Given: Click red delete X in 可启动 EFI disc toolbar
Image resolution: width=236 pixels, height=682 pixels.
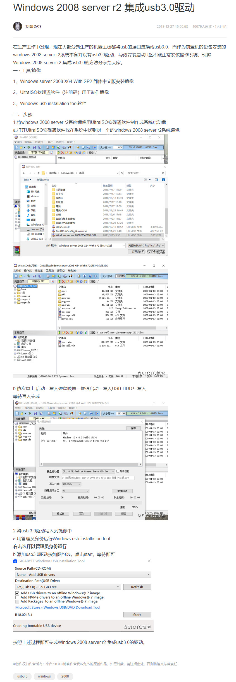Looking at the screenshot, I should (63, 281).
